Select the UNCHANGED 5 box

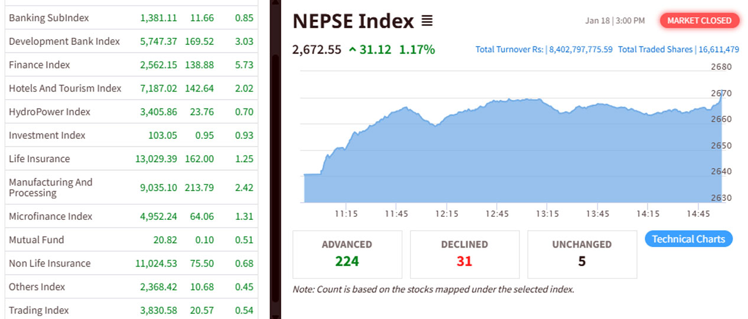(x=581, y=254)
